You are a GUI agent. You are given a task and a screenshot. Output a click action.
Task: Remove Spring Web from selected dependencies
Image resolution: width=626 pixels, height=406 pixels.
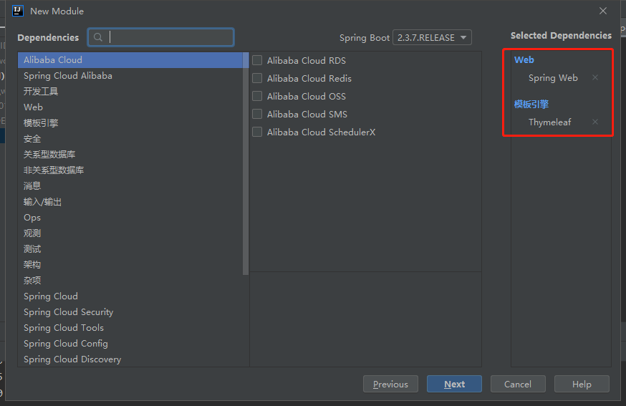(595, 77)
